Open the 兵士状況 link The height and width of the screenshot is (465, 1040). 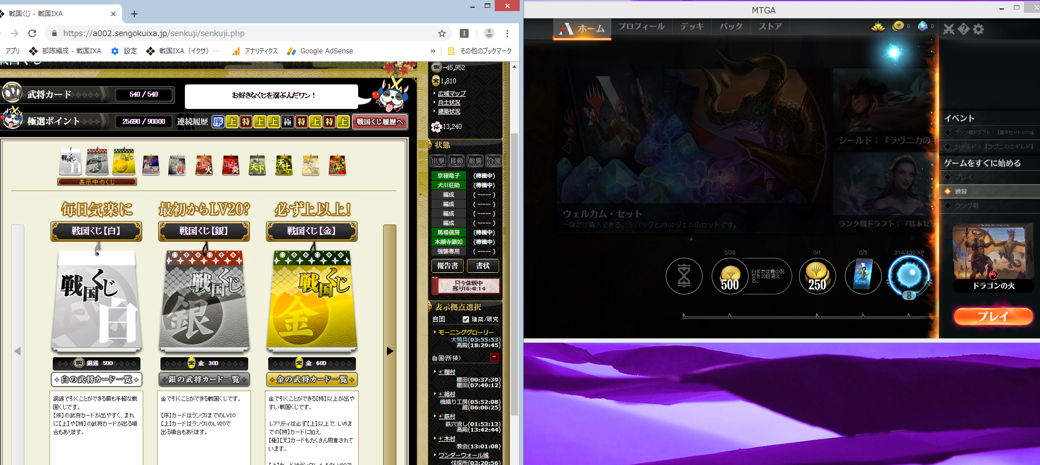click(x=449, y=103)
